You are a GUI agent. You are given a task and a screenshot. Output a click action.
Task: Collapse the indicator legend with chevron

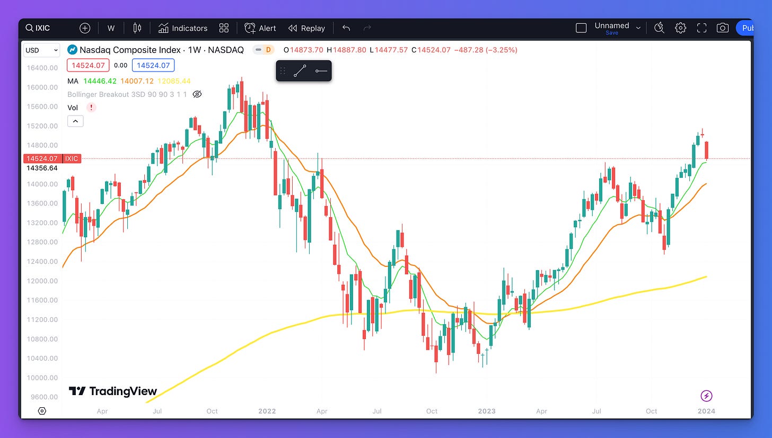[x=75, y=121]
